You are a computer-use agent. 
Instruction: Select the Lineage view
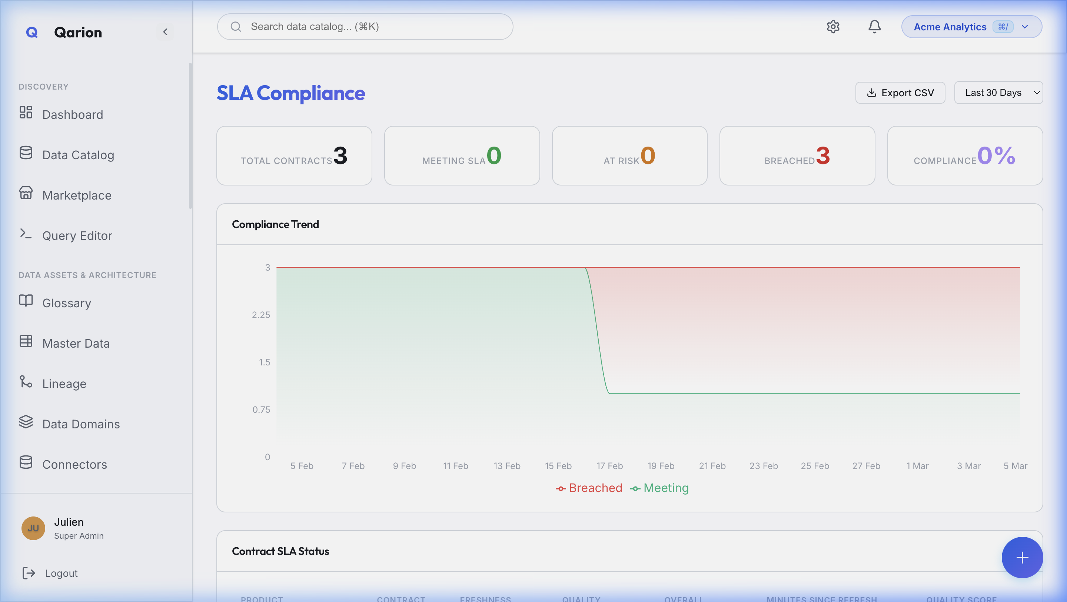click(x=64, y=383)
